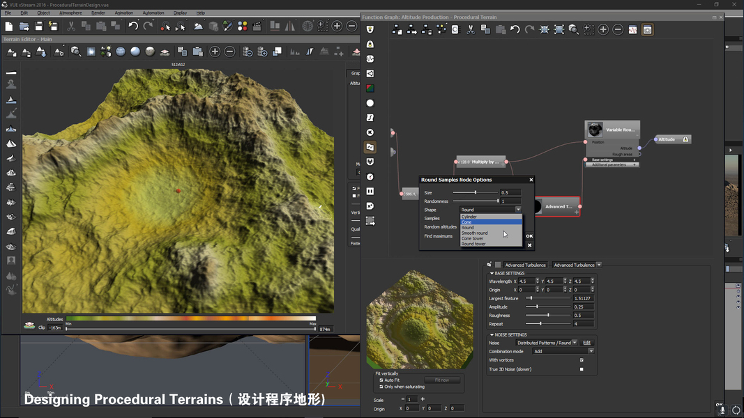Select the red-green color node icon
This screenshot has width=744, height=418.
pyautogui.click(x=370, y=88)
